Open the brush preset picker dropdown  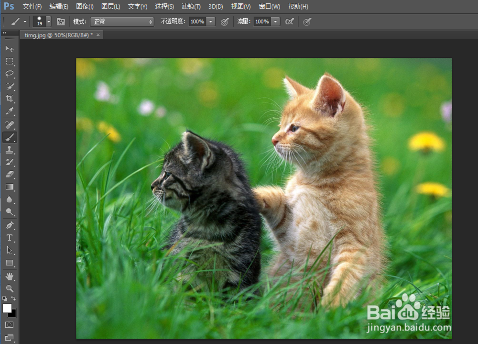point(49,22)
